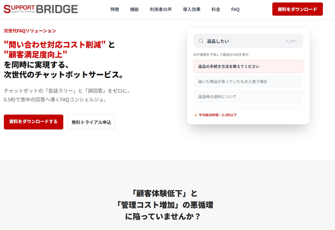Click the magnifier icon in search box
Image resolution: width=335 pixels, height=230 pixels.
201,41
